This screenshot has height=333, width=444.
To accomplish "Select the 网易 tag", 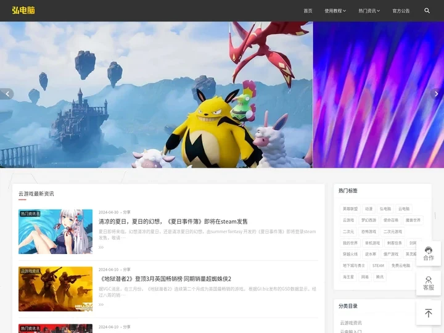I will [x=365, y=277].
